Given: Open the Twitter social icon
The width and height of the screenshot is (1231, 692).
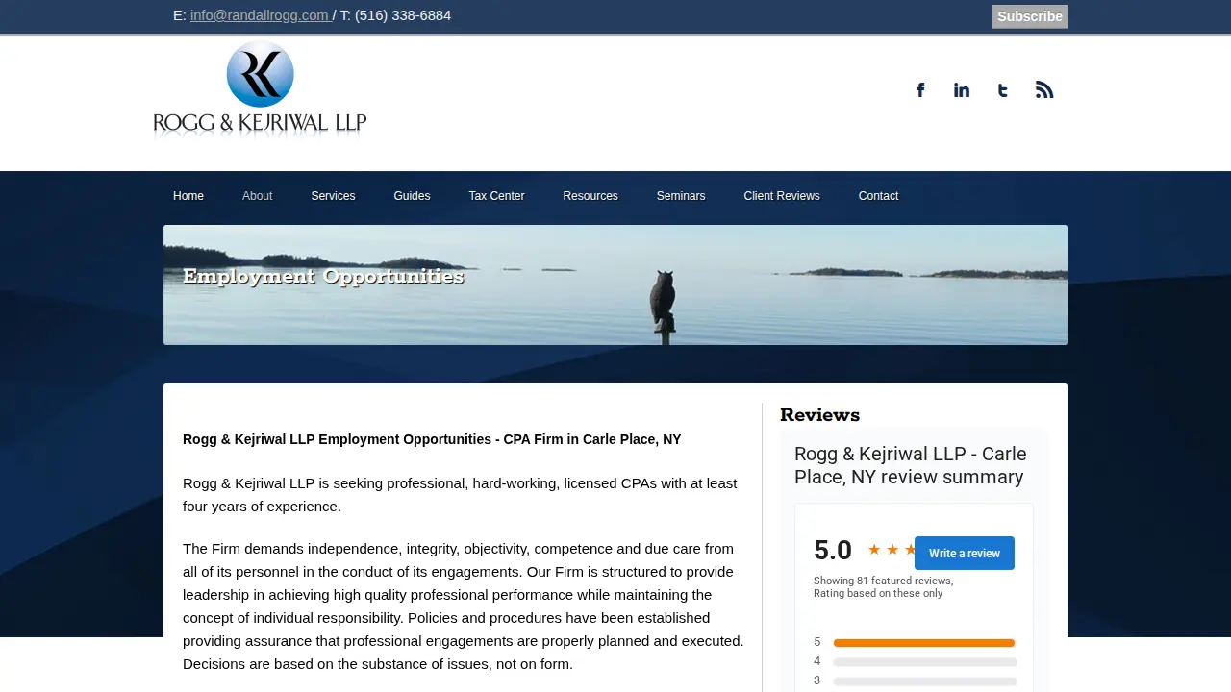Looking at the screenshot, I should coord(1003,90).
